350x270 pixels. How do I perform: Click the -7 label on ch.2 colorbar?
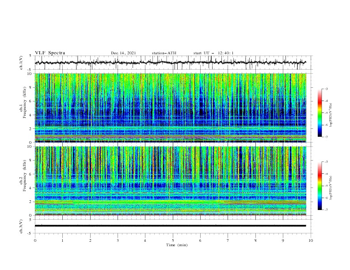pos(326,210)
